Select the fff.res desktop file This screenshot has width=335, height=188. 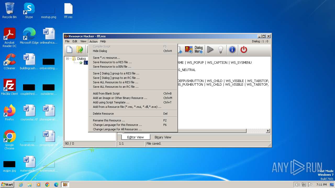[x=68, y=10]
